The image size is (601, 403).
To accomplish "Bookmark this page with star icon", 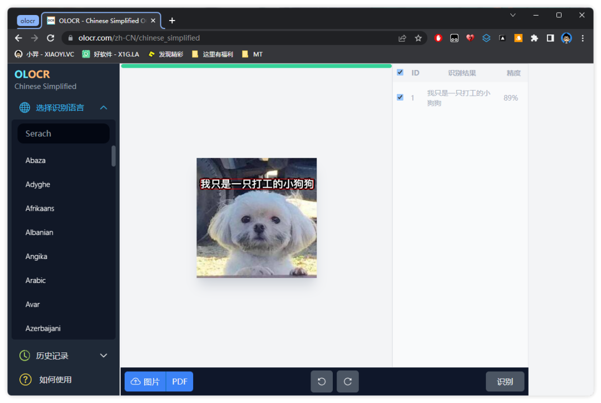I will point(418,38).
